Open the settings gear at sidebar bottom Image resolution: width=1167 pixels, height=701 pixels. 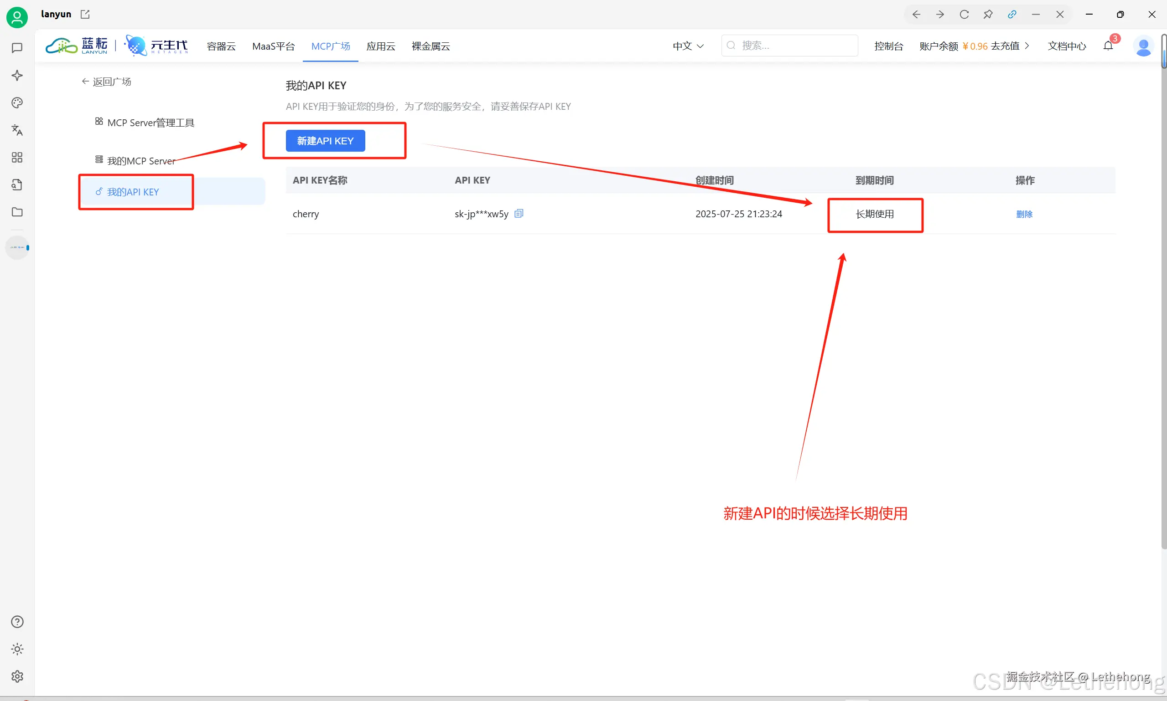pyautogui.click(x=17, y=676)
